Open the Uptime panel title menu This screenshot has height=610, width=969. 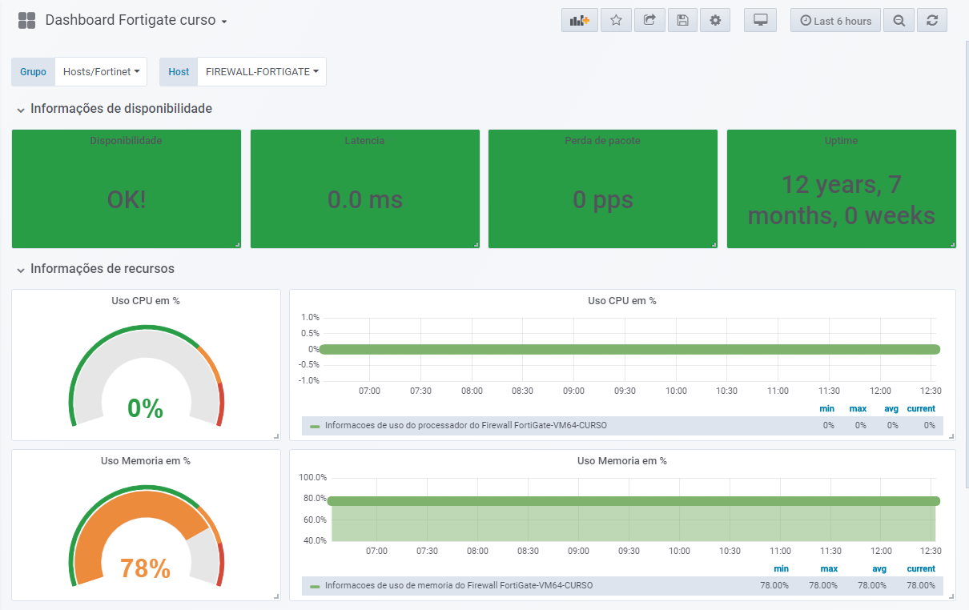[841, 141]
